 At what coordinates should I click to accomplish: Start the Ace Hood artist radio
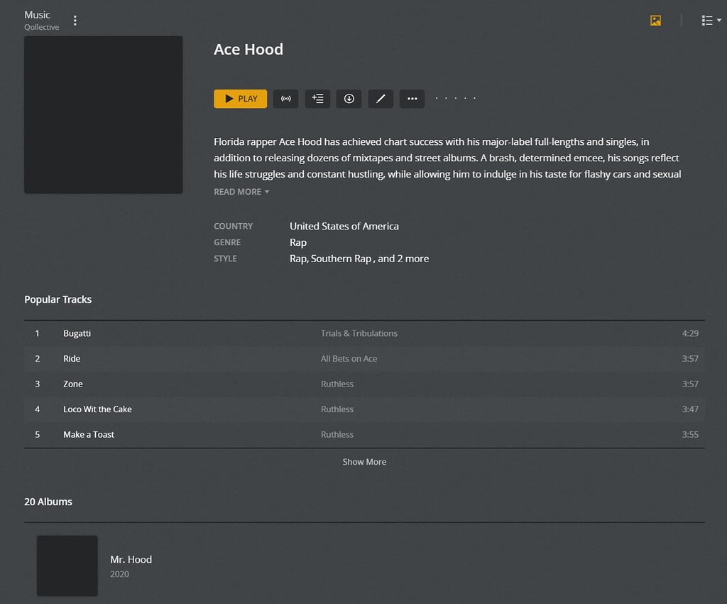tap(285, 98)
